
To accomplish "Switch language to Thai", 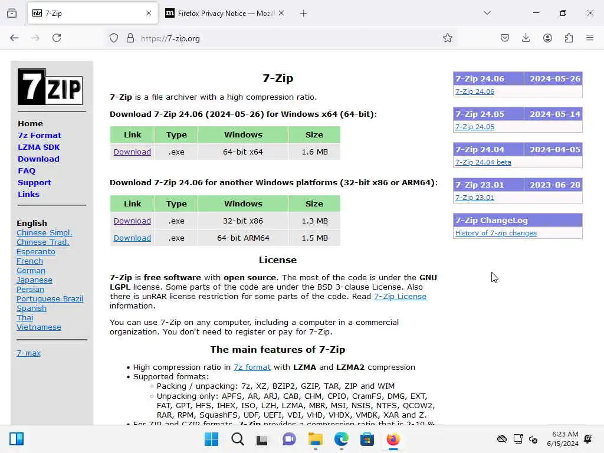I will coord(25,318).
